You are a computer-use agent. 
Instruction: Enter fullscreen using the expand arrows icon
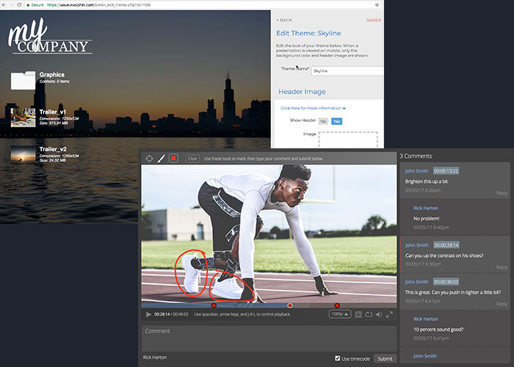pyautogui.click(x=389, y=315)
